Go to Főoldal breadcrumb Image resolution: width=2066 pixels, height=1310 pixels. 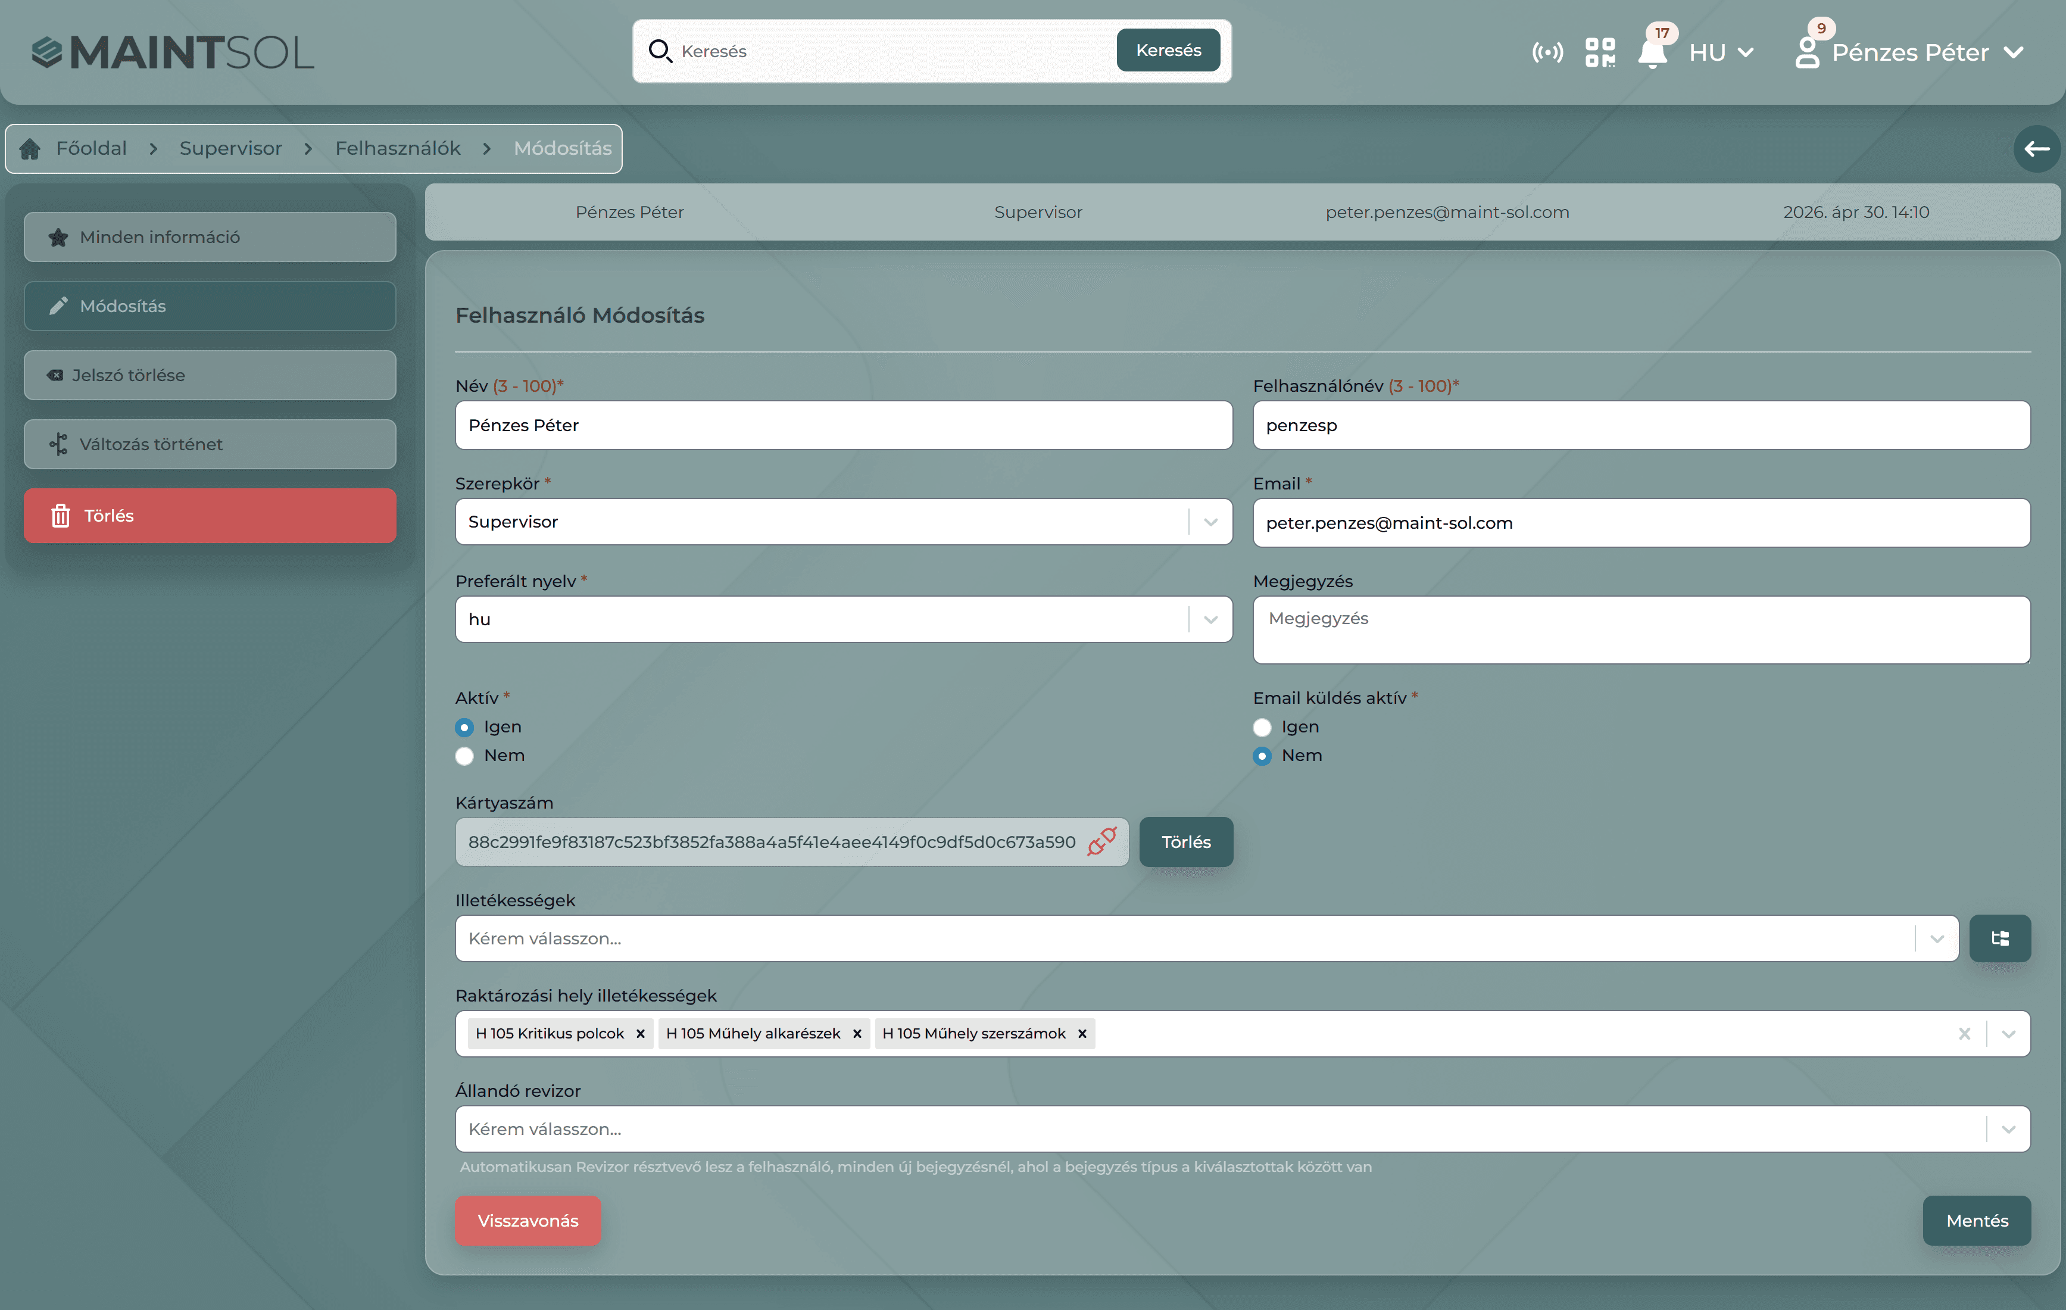[91, 148]
